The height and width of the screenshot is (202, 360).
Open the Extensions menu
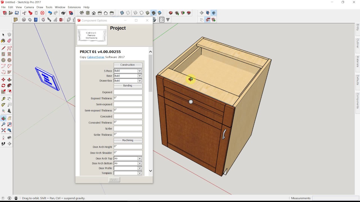pos(74,7)
